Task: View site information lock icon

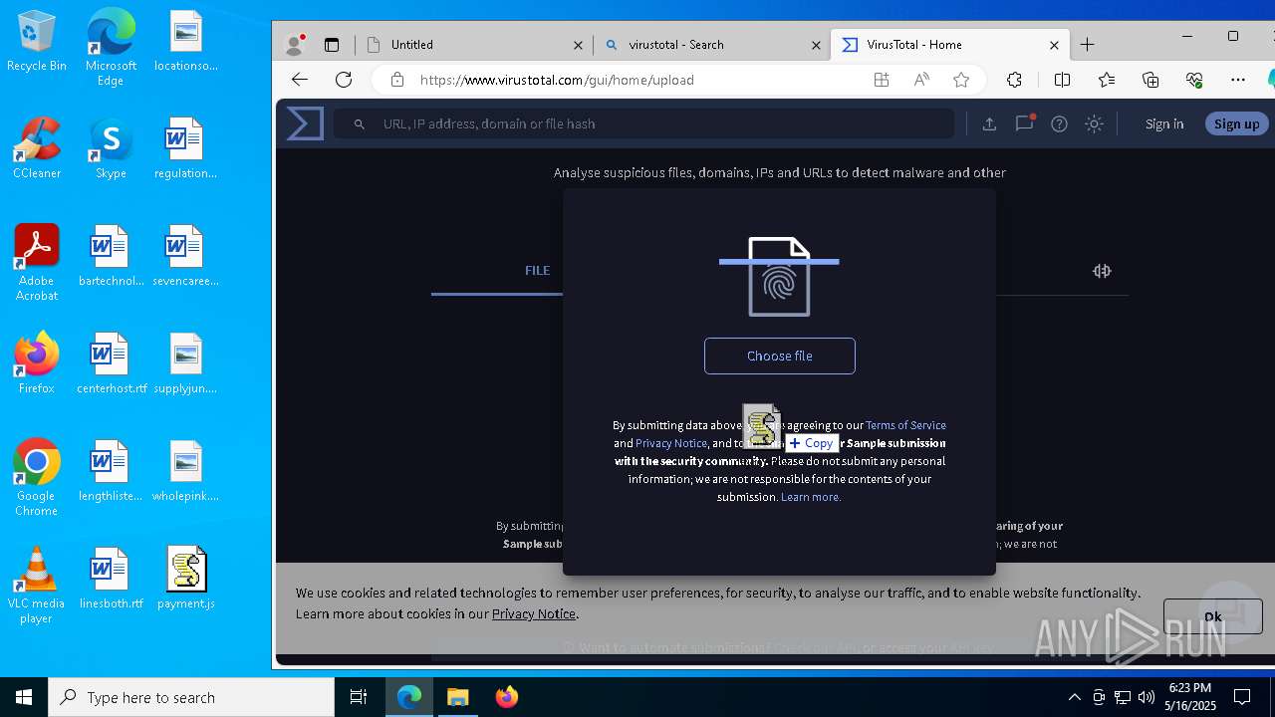Action: pos(397,80)
